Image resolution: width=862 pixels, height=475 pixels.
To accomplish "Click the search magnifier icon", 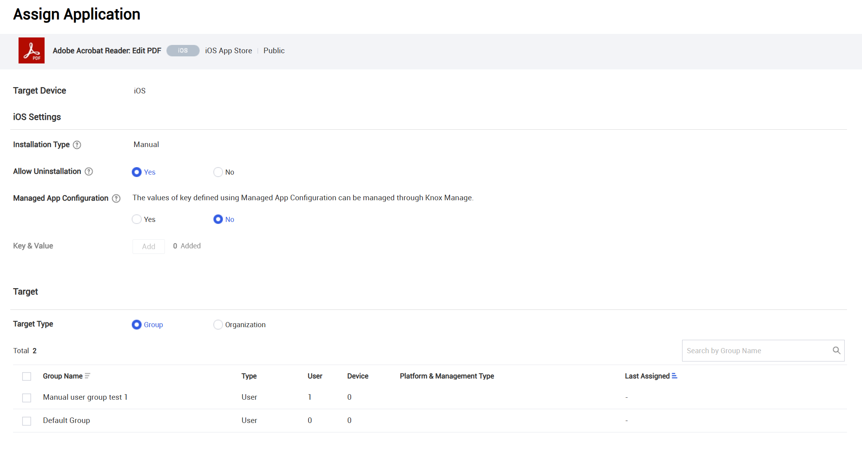I will pos(836,350).
